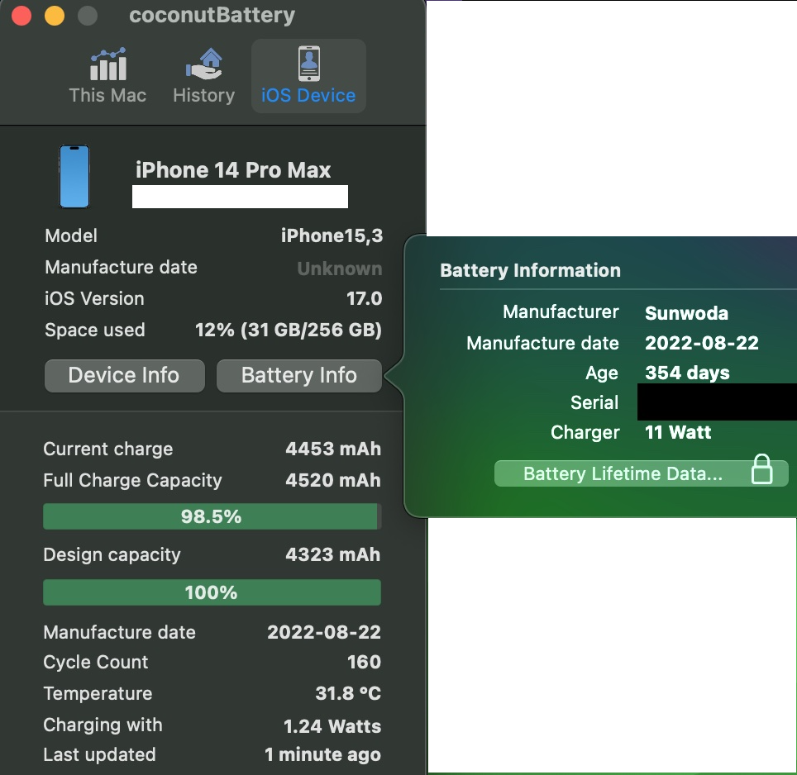The height and width of the screenshot is (775, 797).
Task: Click the 1 minute ago text
Action: point(322,755)
